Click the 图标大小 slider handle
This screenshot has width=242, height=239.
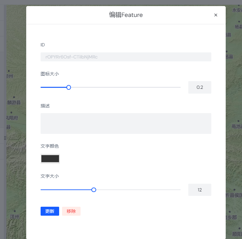point(68,87)
